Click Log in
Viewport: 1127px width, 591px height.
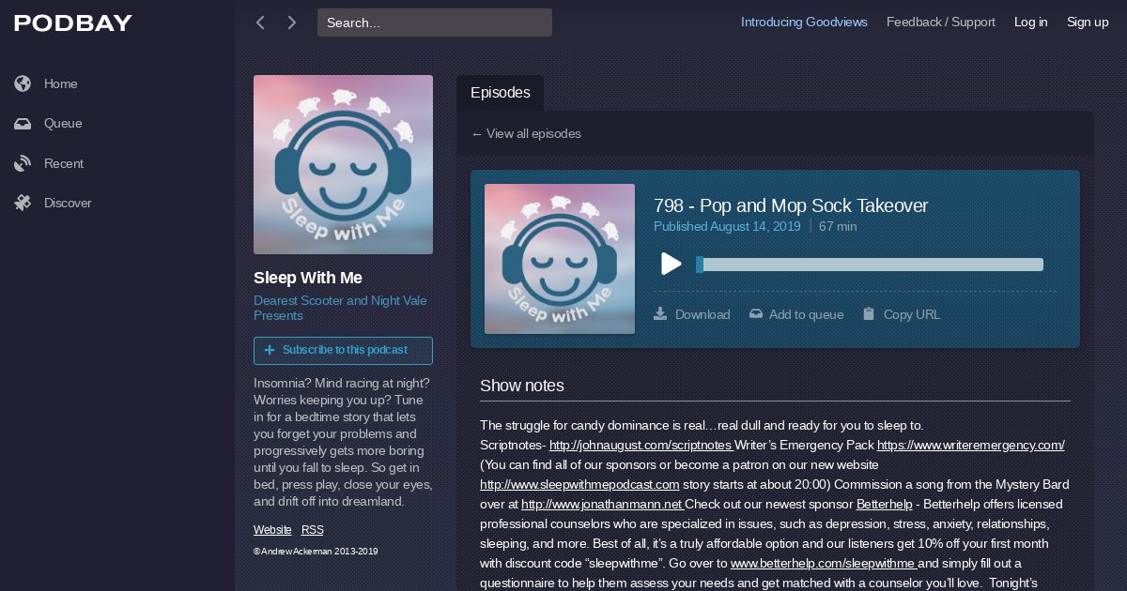pos(1030,23)
